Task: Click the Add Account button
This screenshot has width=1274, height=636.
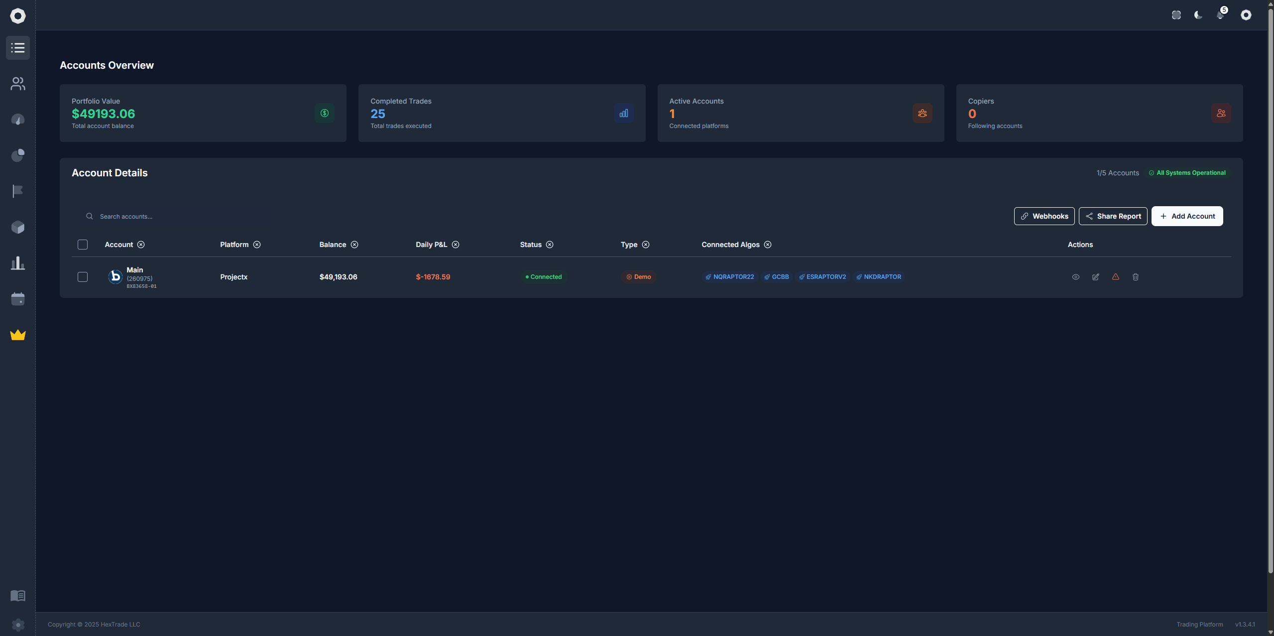Action: tap(1187, 216)
